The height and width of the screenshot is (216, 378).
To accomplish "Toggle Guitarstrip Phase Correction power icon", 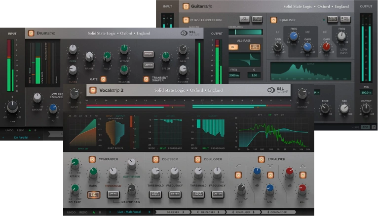I will 186,20.
